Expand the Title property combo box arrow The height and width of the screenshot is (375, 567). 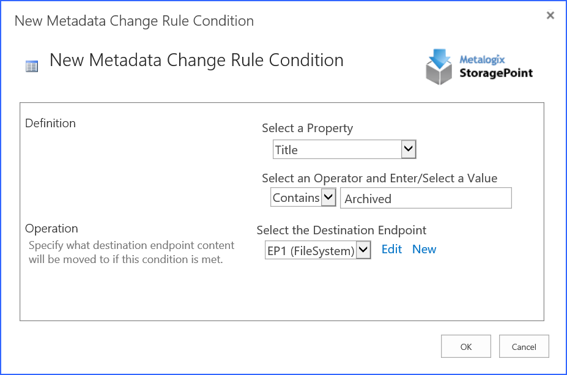tap(409, 149)
